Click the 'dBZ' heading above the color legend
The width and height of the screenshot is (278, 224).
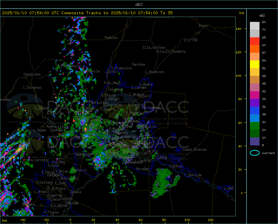click(x=262, y=15)
